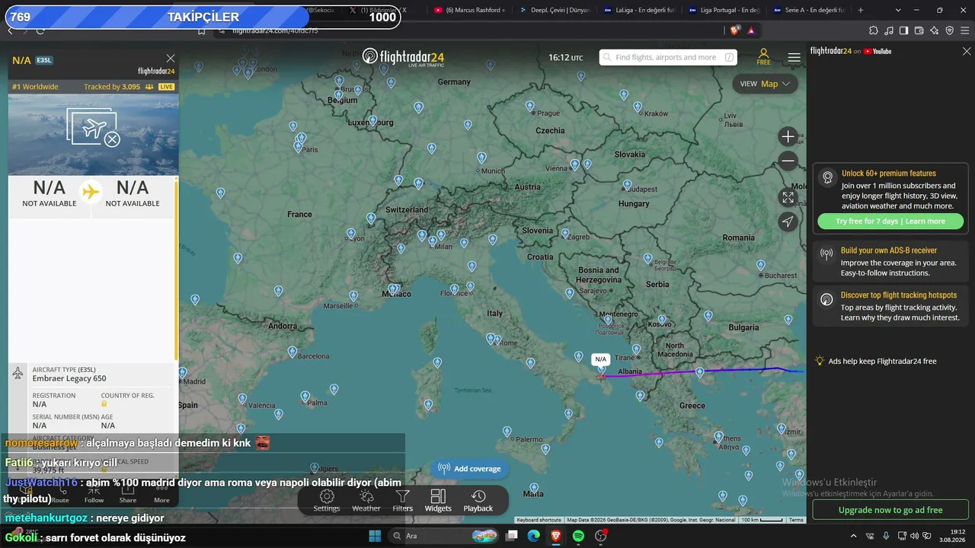Open map Settings
The image size is (975, 548).
(327, 500)
